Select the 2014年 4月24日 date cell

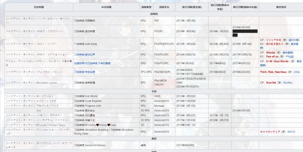click(x=192, y=31)
